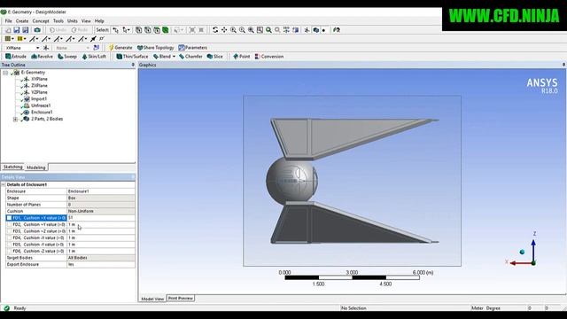Open the Help menu
567x319 pixels.
tap(99, 21)
